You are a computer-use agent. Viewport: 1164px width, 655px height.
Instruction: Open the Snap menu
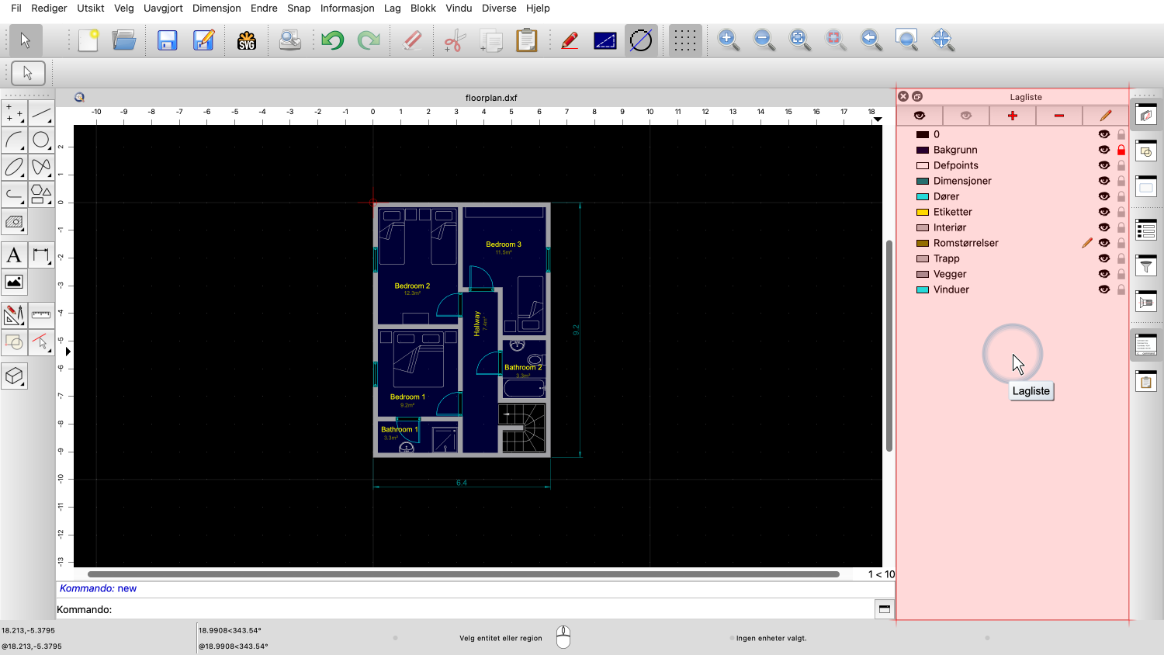299,8
